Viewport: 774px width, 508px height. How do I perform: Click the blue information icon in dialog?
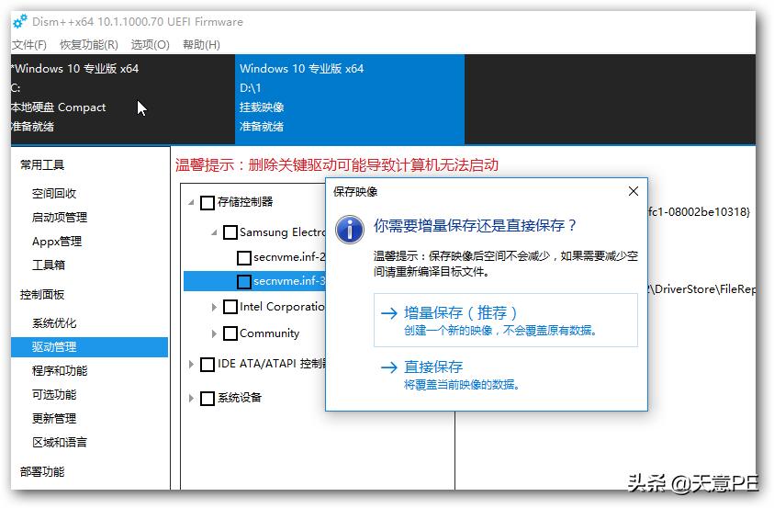point(350,229)
